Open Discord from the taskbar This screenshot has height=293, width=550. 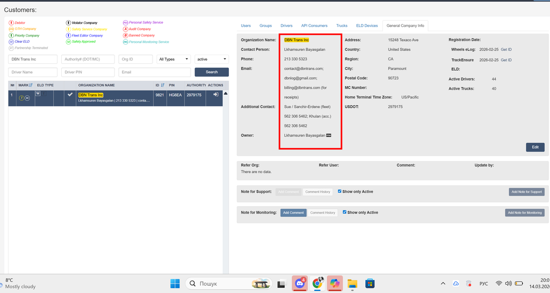300,283
